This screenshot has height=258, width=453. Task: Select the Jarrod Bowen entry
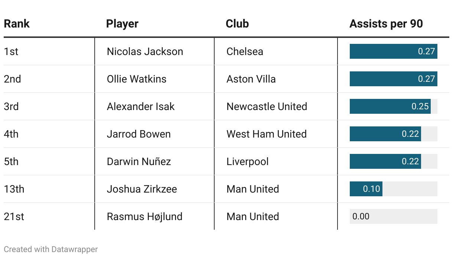click(139, 134)
